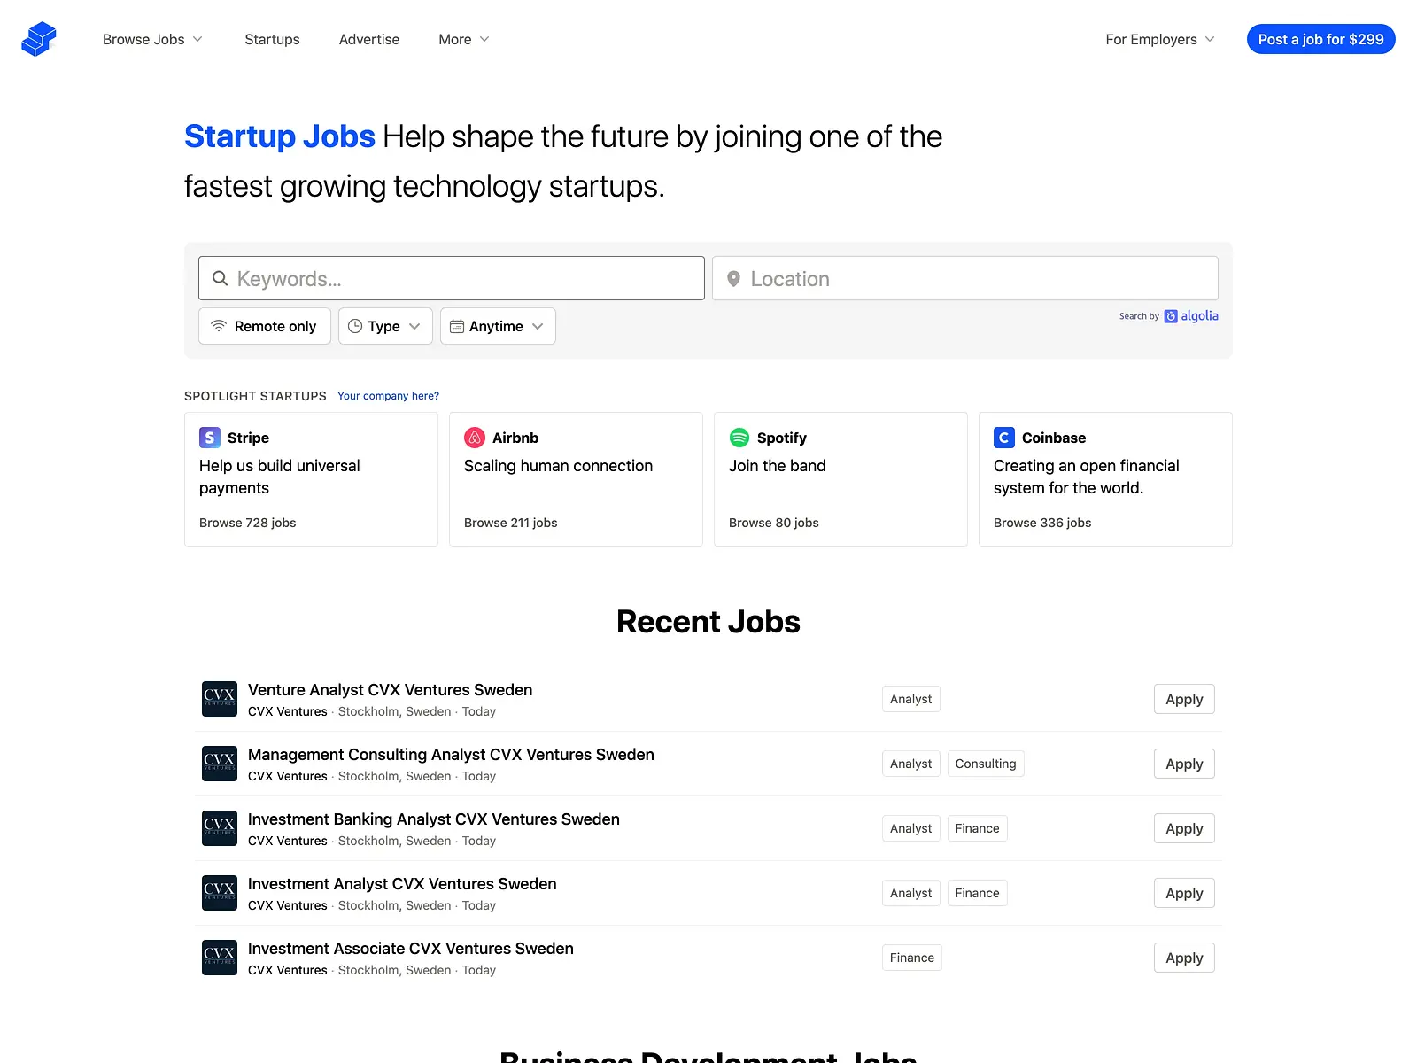Image resolution: width=1417 pixels, height=1063 pixels.
Task: Click CVX logo beside Investment Analyst job
Action: (220, 893)
